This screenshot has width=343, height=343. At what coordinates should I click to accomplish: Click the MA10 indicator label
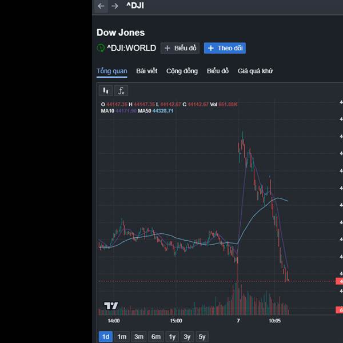pyautogui.click(x=107, y=111)
